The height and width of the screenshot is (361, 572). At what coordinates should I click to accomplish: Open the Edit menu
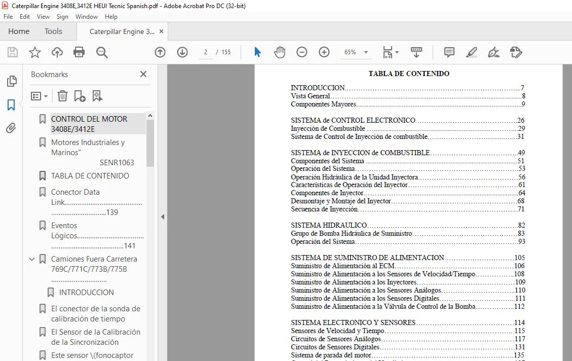[x=25, y=17]
